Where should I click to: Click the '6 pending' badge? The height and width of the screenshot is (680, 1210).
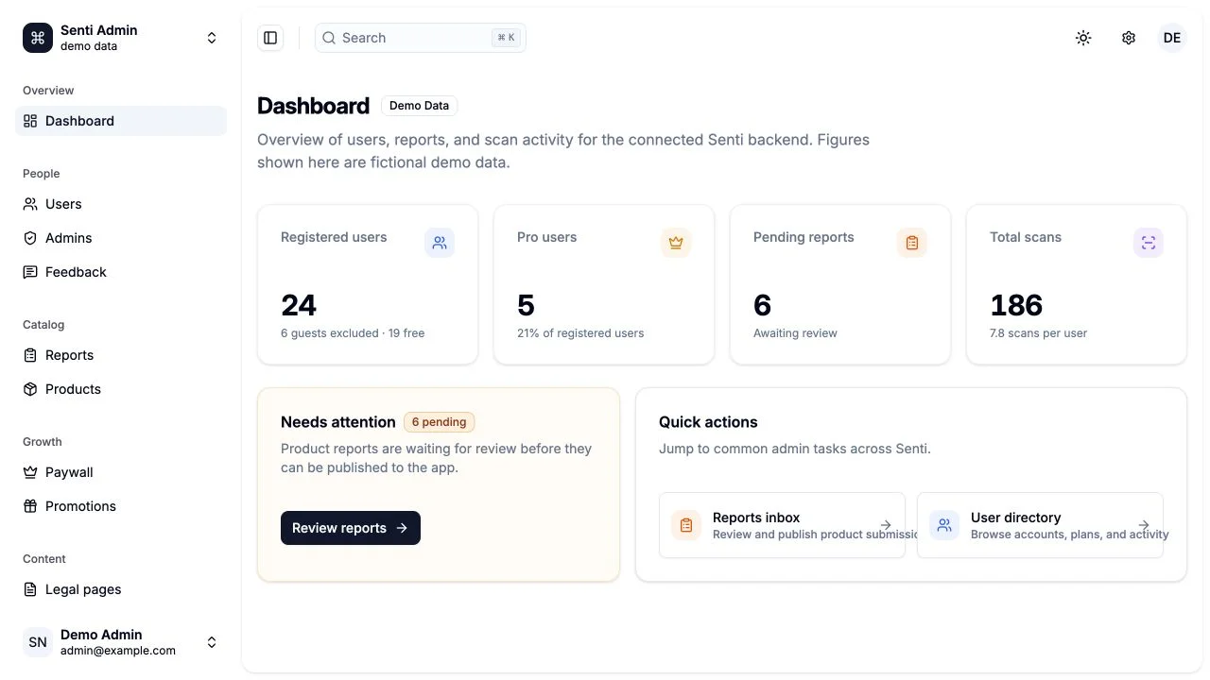[439, 422]
